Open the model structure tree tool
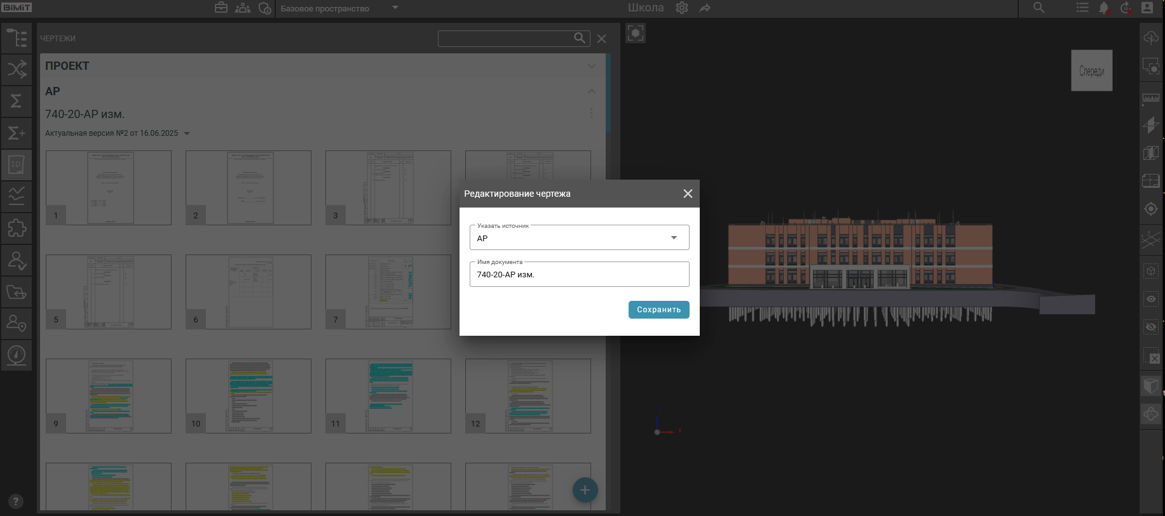Screen dimensions: 1165x516 tap(17, 38)
